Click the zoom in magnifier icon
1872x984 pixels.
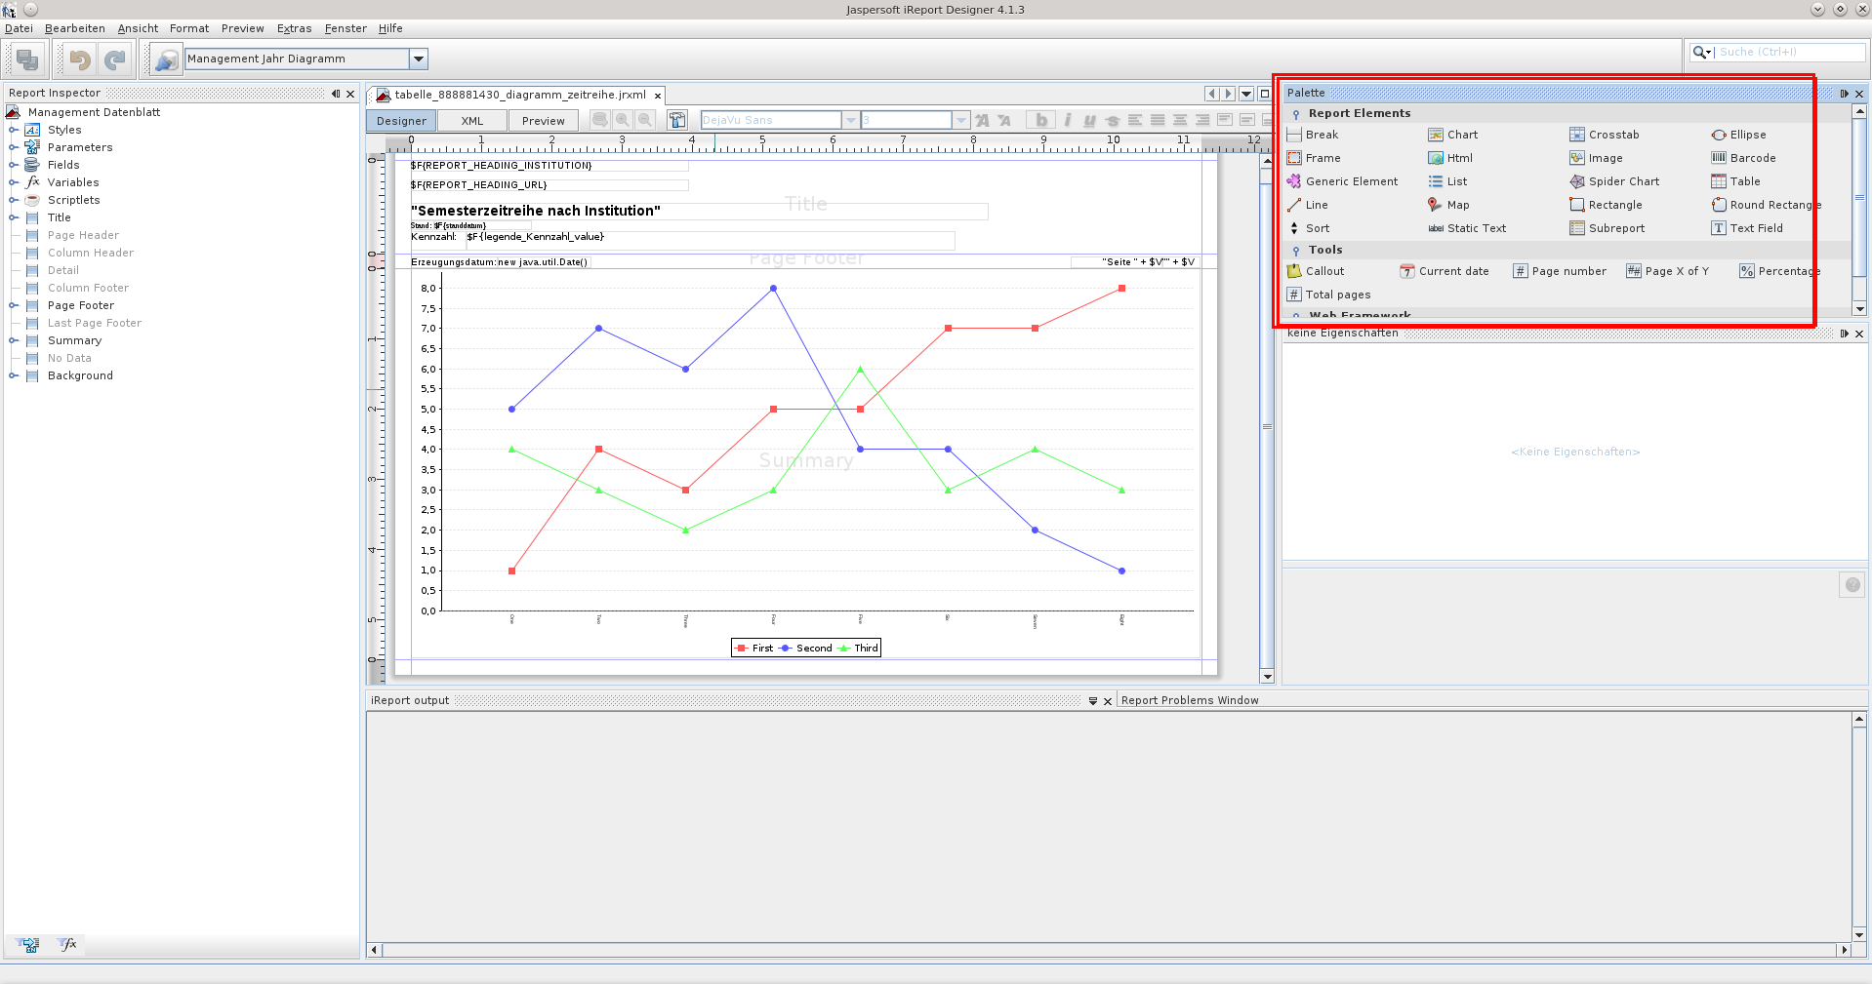(622, 120)
